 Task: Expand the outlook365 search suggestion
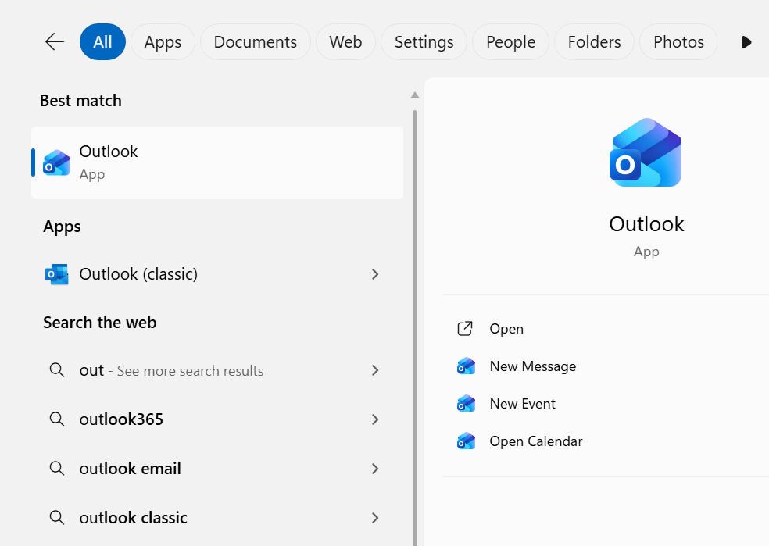click(x=375, y=419)
